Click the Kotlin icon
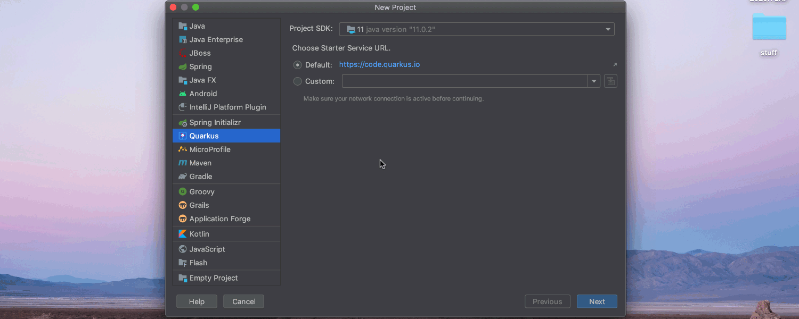The image size is (799, 319). [x=183, y=234]
